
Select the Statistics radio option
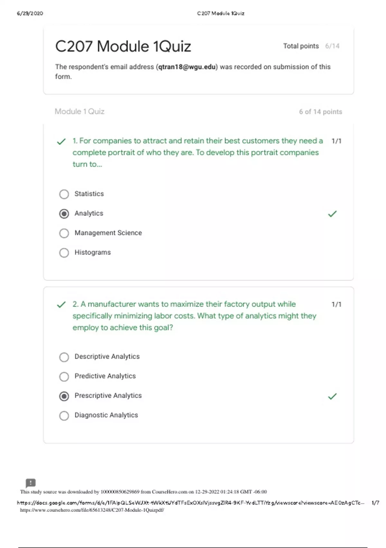64,194
